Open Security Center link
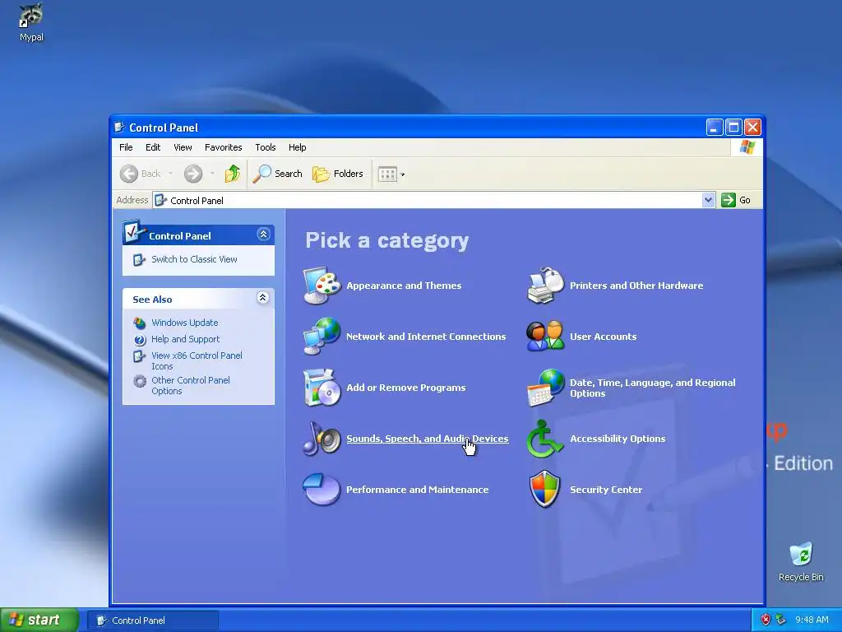The height and width of the screenshot is (632, 842). pos(606,490)
